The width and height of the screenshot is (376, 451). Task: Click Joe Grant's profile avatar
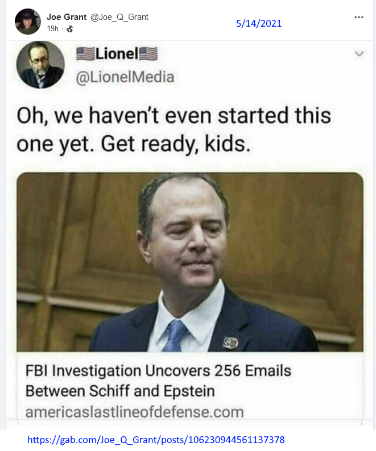click(x=28, y=22)
